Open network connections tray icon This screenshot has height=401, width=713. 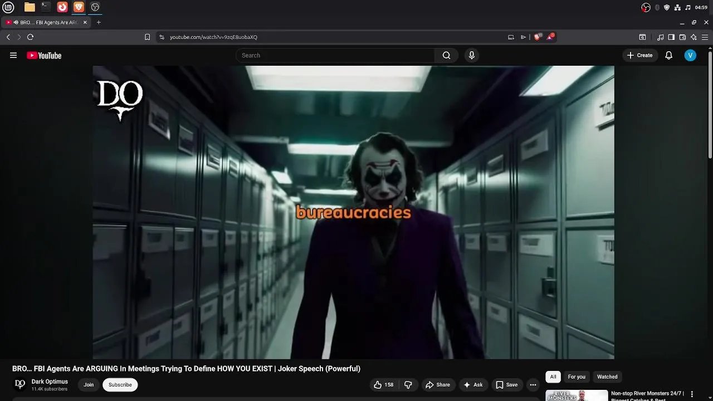pos(677,7)
